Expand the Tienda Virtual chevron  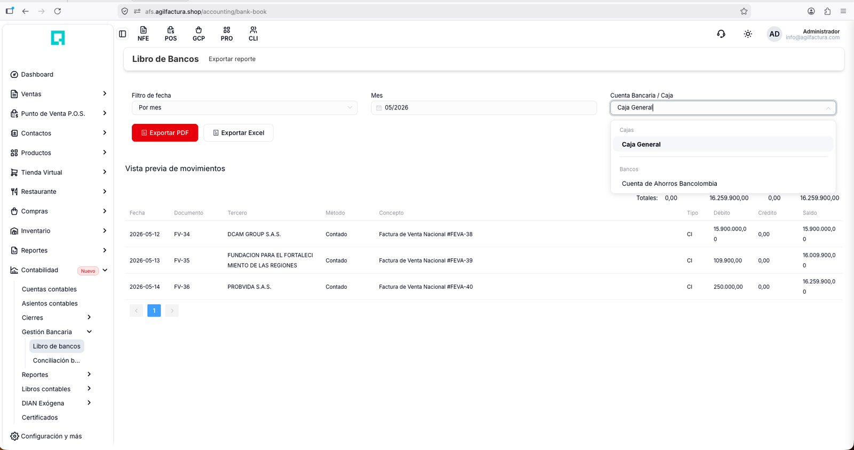click(x=105, y=172)
